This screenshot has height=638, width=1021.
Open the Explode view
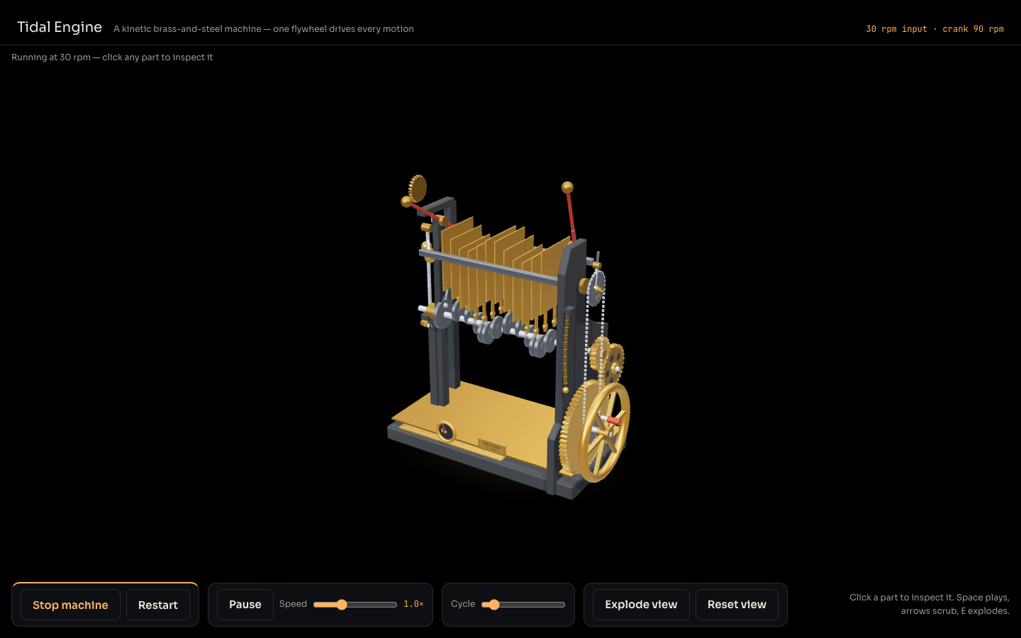tap(641, 605)
